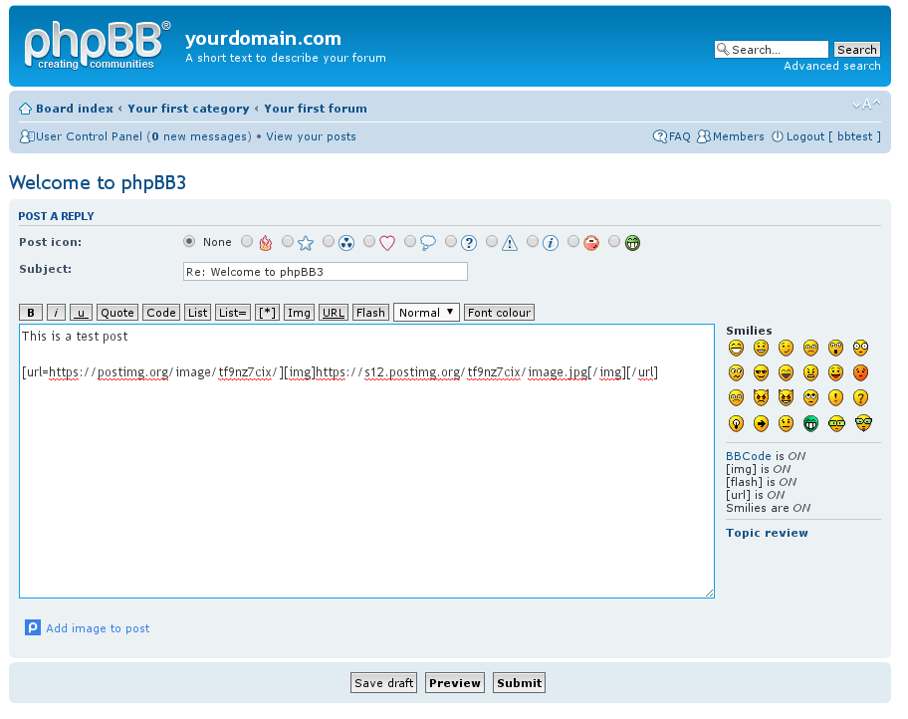Select the heart post icon
Screen dimensions: 908x719
pyautogui.click(x=369, y=242)
